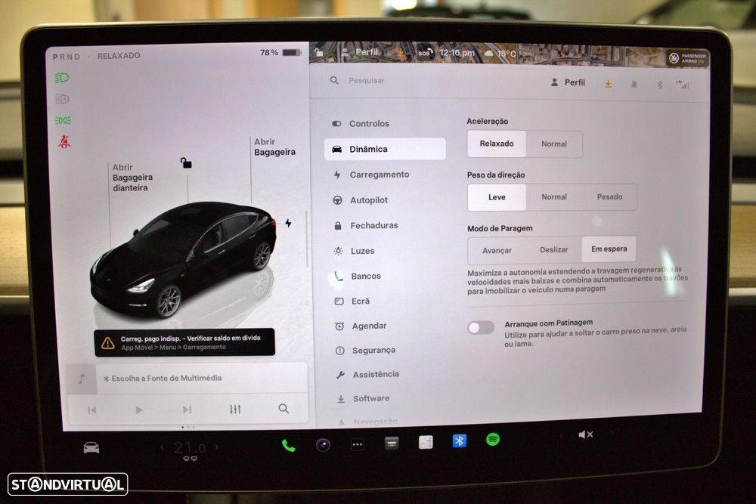756x504 pixels.
Task: Open the Phone app in dock
Action: point(288,445)
